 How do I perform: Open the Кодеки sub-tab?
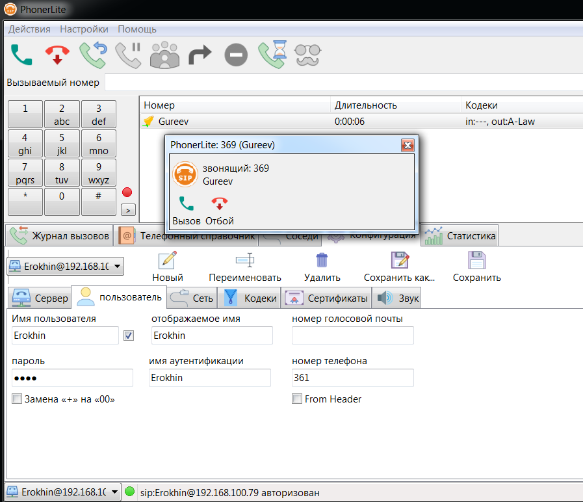[x=250, y=298]
